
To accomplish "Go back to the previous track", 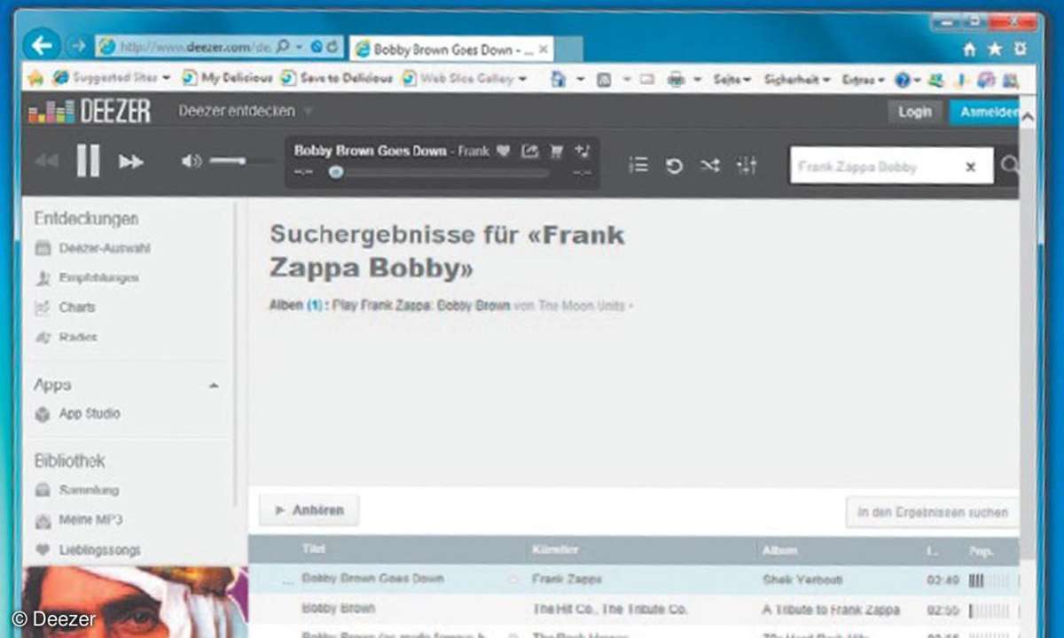I will [46, 161].
